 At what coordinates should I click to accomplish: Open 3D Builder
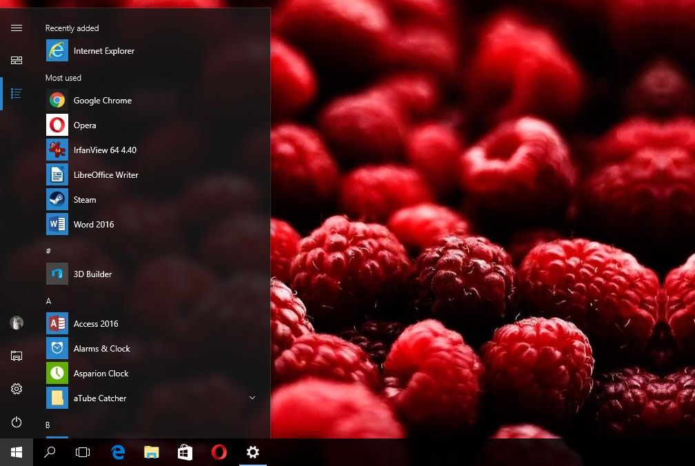[93, 274]
